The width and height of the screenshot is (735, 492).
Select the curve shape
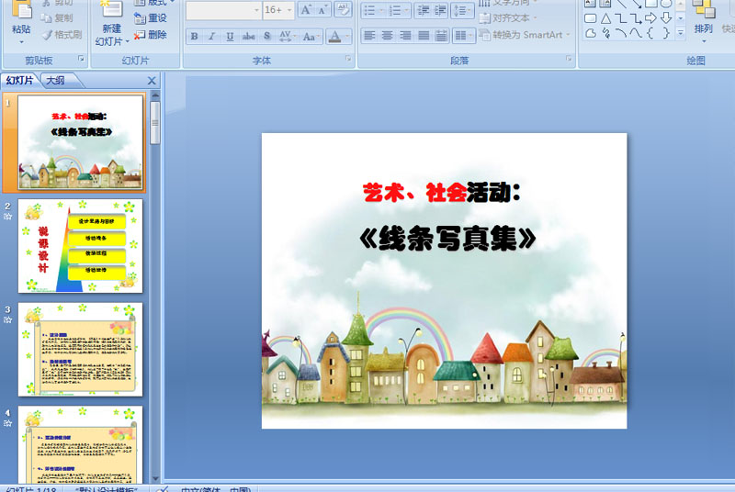636,33
